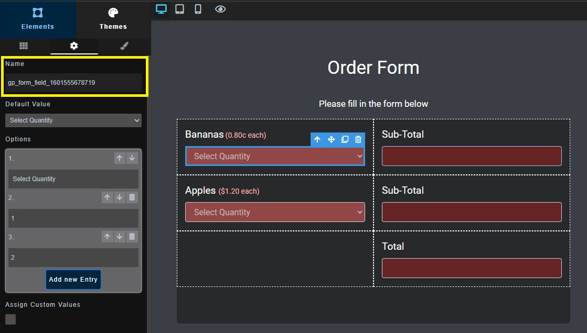Open the grid layout sub-tab
The width and height of the screenshot is (587, 333).
(x=24, y=46)
